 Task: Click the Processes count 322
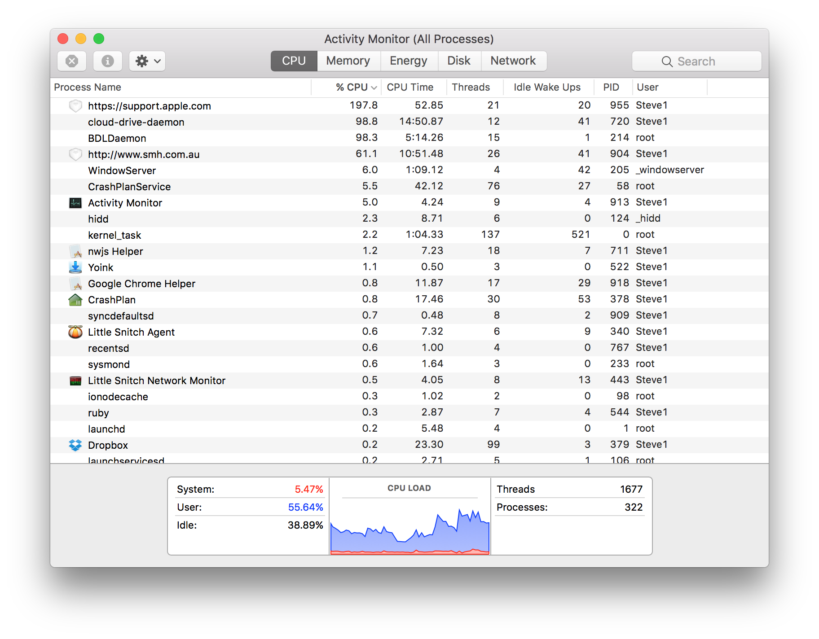634,507
